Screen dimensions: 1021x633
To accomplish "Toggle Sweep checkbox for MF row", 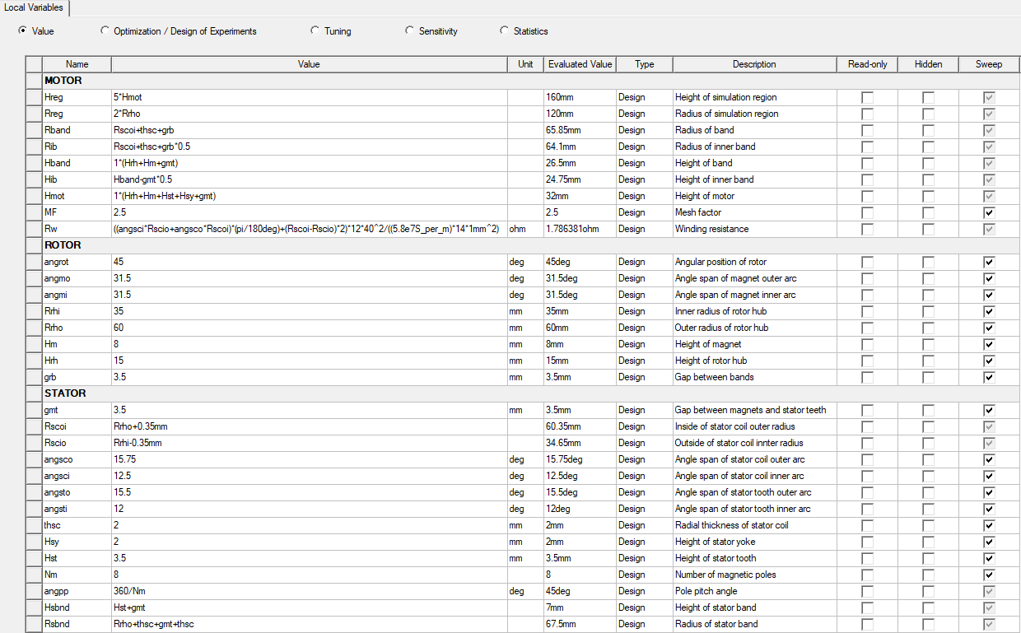I will [989, 212].
